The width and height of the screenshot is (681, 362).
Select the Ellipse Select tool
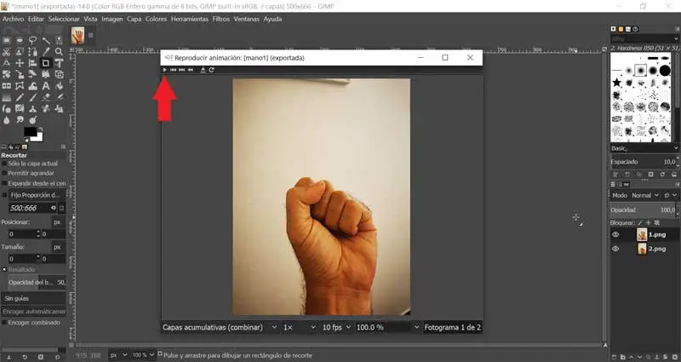pyautogui.click(x=20, y=40)
